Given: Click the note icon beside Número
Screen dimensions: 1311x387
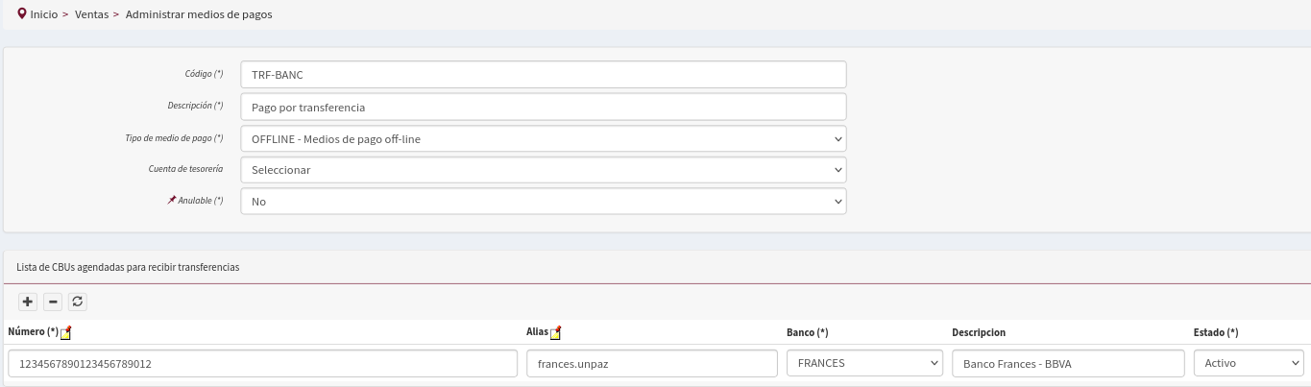Looking at the screenshot, I should [66, 333].
